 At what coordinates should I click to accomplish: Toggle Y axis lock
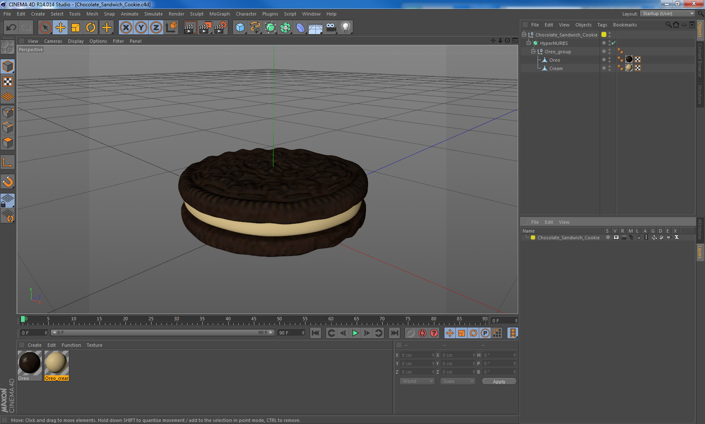click(x=141, y=28)
